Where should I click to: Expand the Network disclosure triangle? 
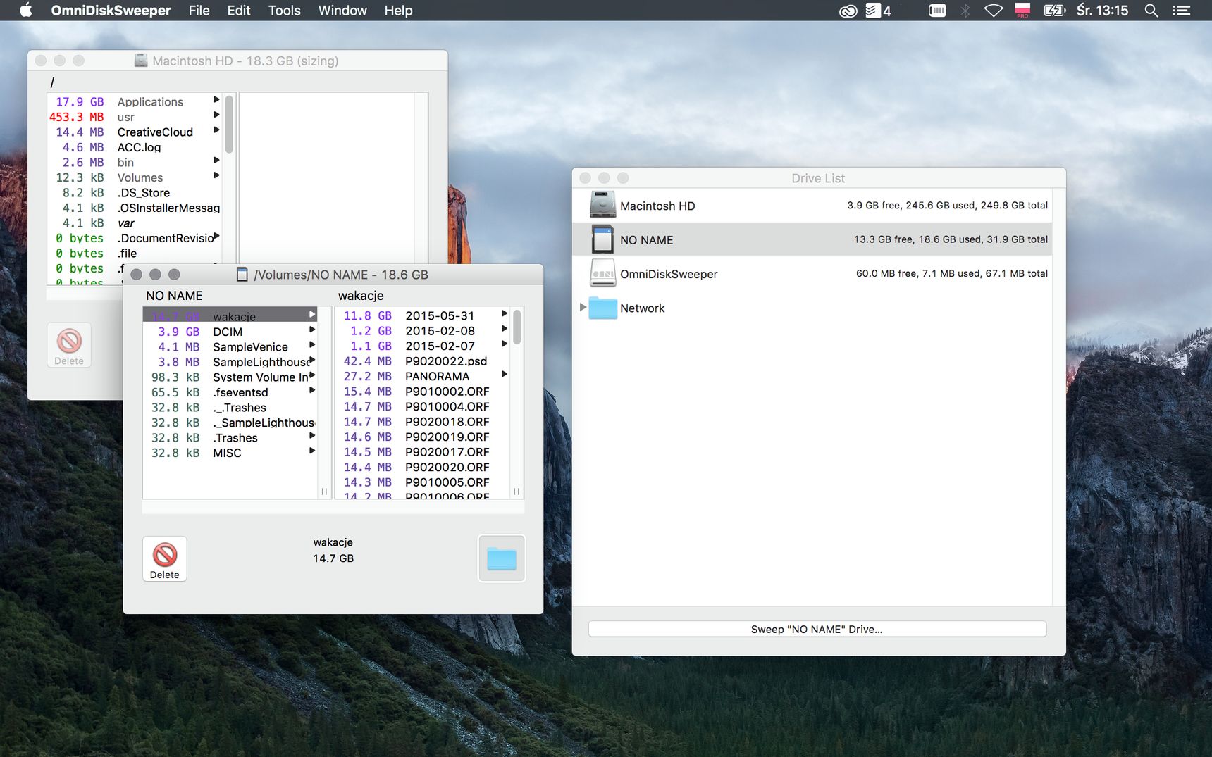tap(583, 307)
